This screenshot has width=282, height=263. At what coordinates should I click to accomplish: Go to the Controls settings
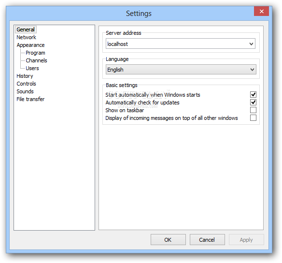pyautogui.click(x=26, y=84)
